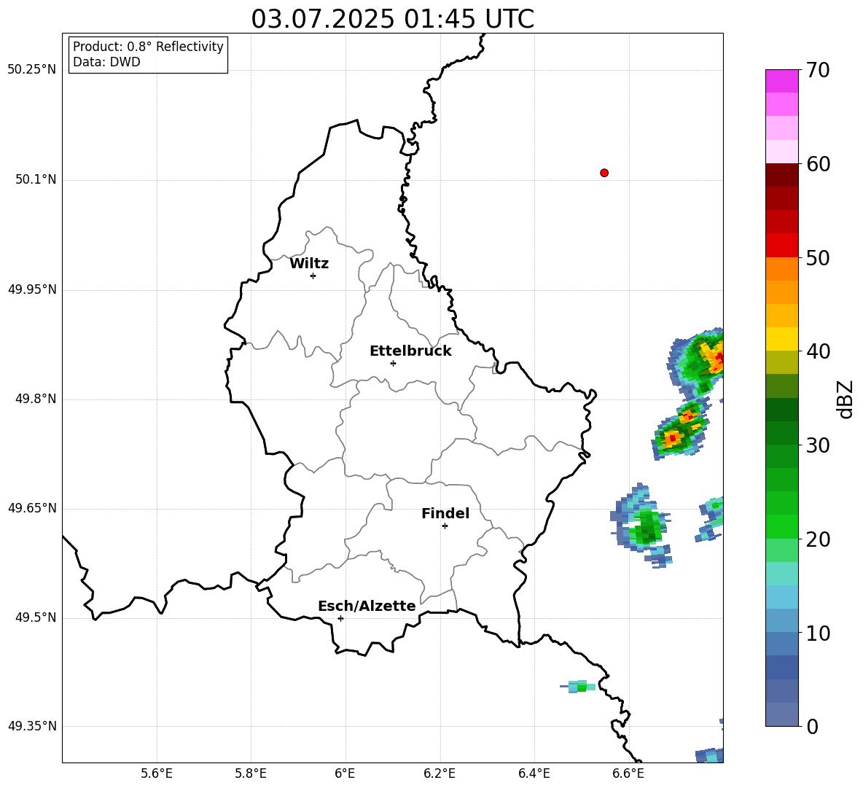Click the dBZ colorbar axis label
863x788 pixels.
click(x=846, y=399)
